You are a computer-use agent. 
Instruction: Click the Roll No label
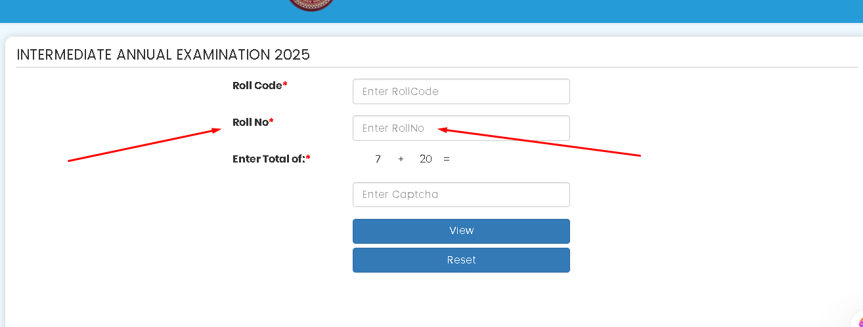250,123
